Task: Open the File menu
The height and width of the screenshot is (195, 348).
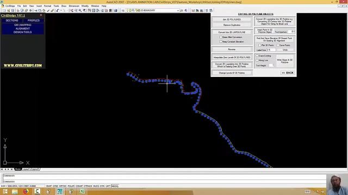Action: (x=19, y=6)
